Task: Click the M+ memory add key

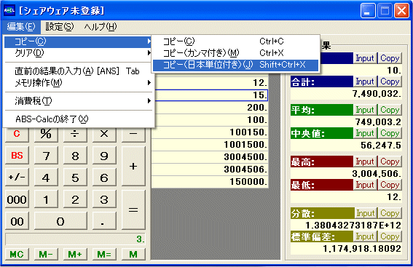Action: tap(75, 254)
